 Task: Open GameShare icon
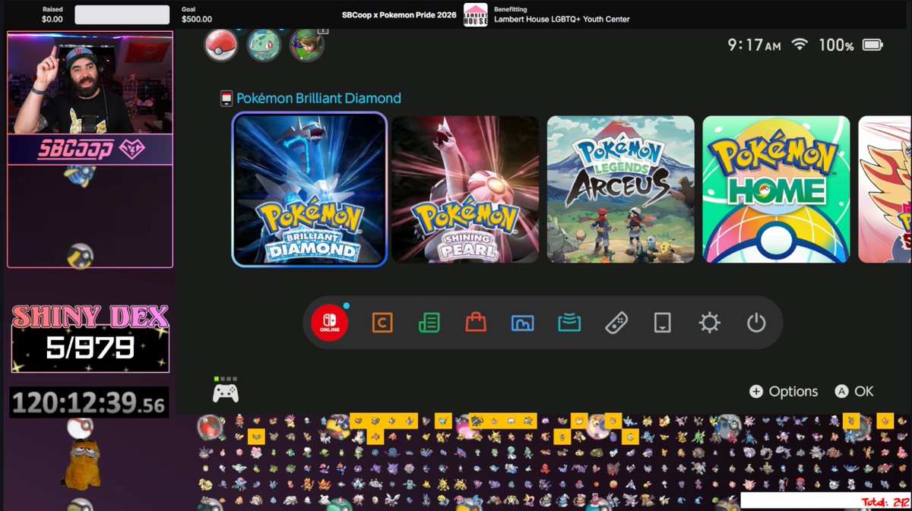click(x=569, y=323)
